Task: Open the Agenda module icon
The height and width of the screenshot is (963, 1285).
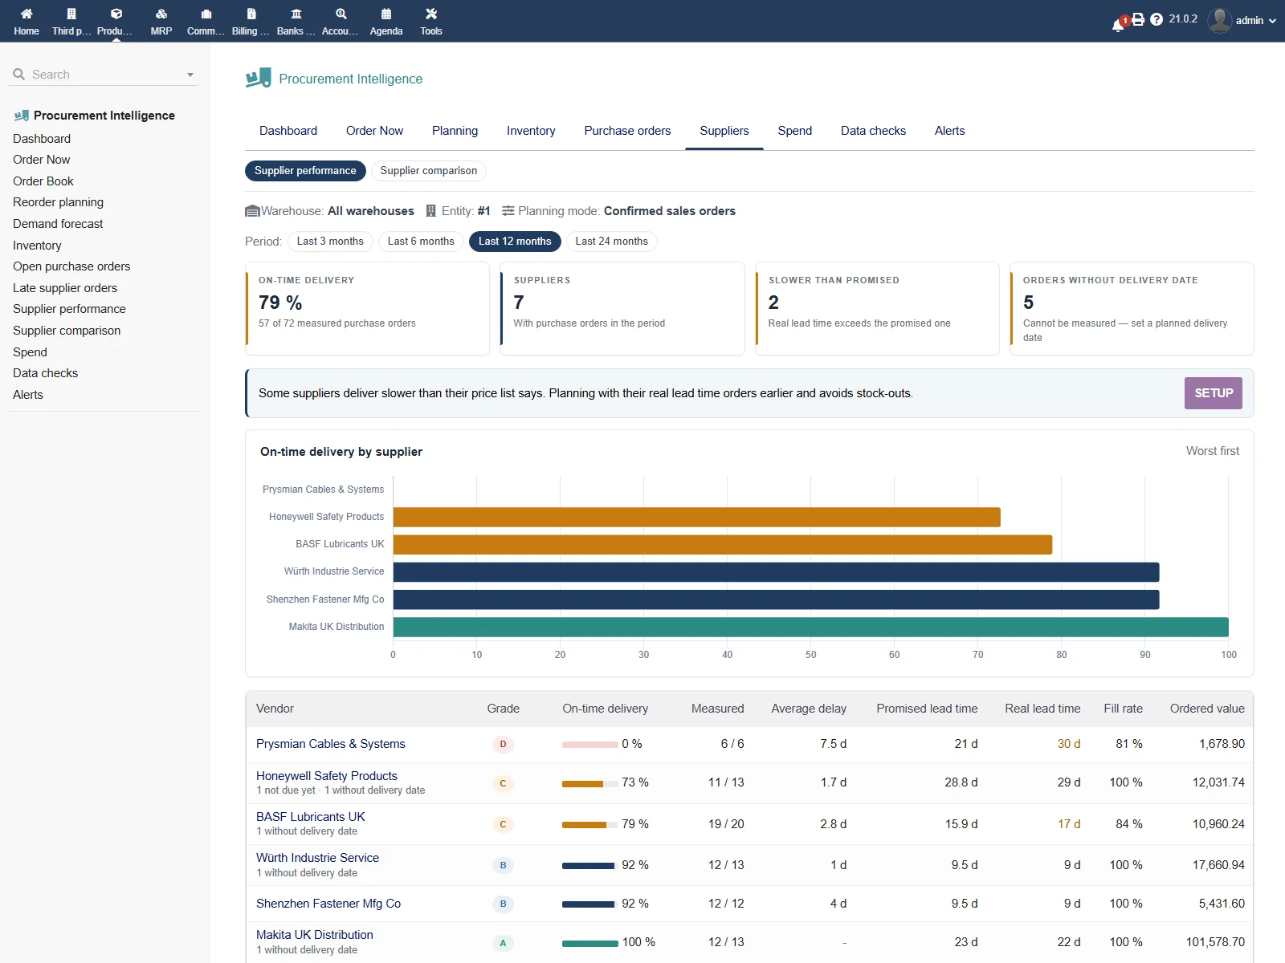Action: click(x=386, y=14)
